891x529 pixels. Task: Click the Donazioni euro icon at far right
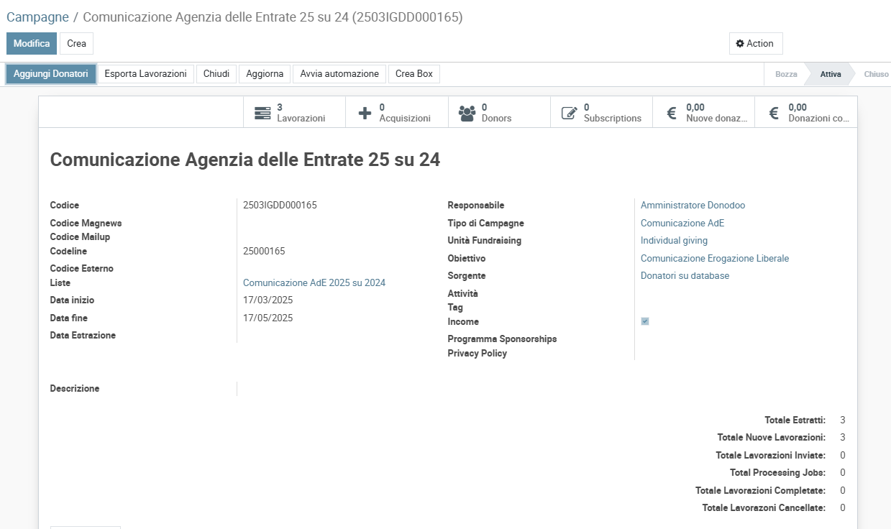774,113
